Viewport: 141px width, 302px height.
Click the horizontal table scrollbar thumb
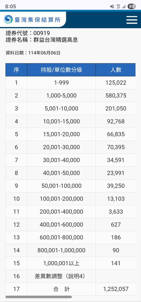[x=39, y=297]
